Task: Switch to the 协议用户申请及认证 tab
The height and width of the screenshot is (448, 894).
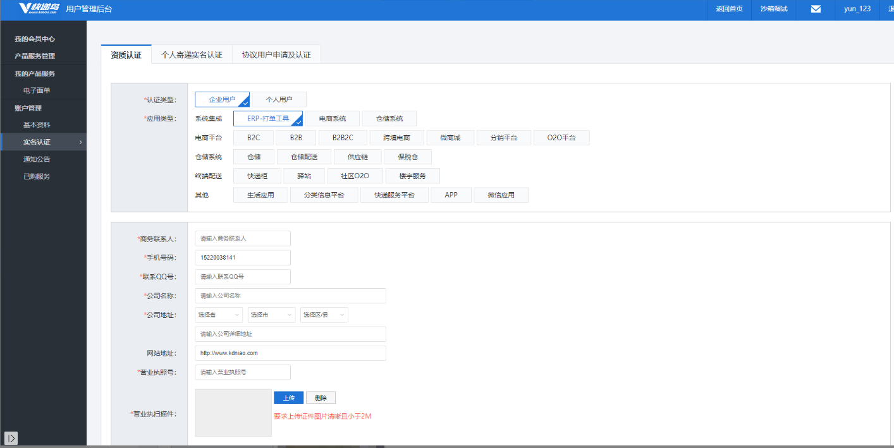Action: point(276,55)
